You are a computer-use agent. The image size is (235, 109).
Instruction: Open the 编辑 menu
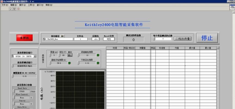[14, 5]
